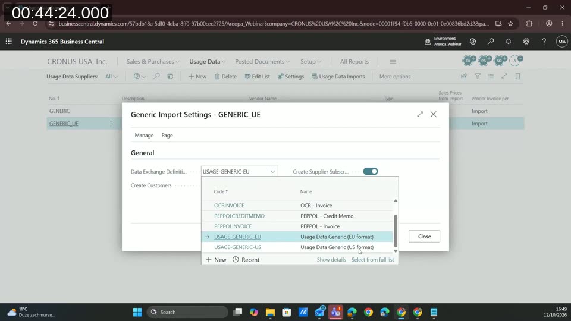Show Recent entries in dropdown
The width and height of the screenshot is (571, 321).
pyautogui.click(x=246, y=260)
